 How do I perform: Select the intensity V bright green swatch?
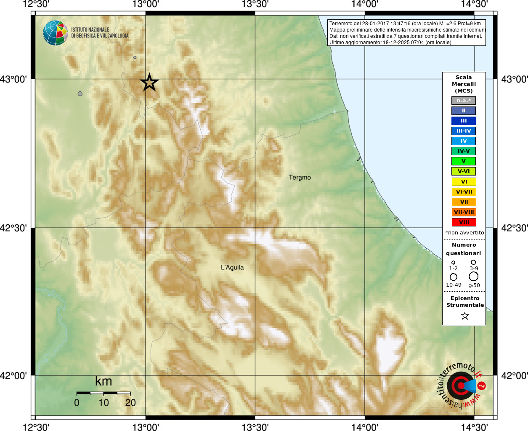click(x=464, y=161)
